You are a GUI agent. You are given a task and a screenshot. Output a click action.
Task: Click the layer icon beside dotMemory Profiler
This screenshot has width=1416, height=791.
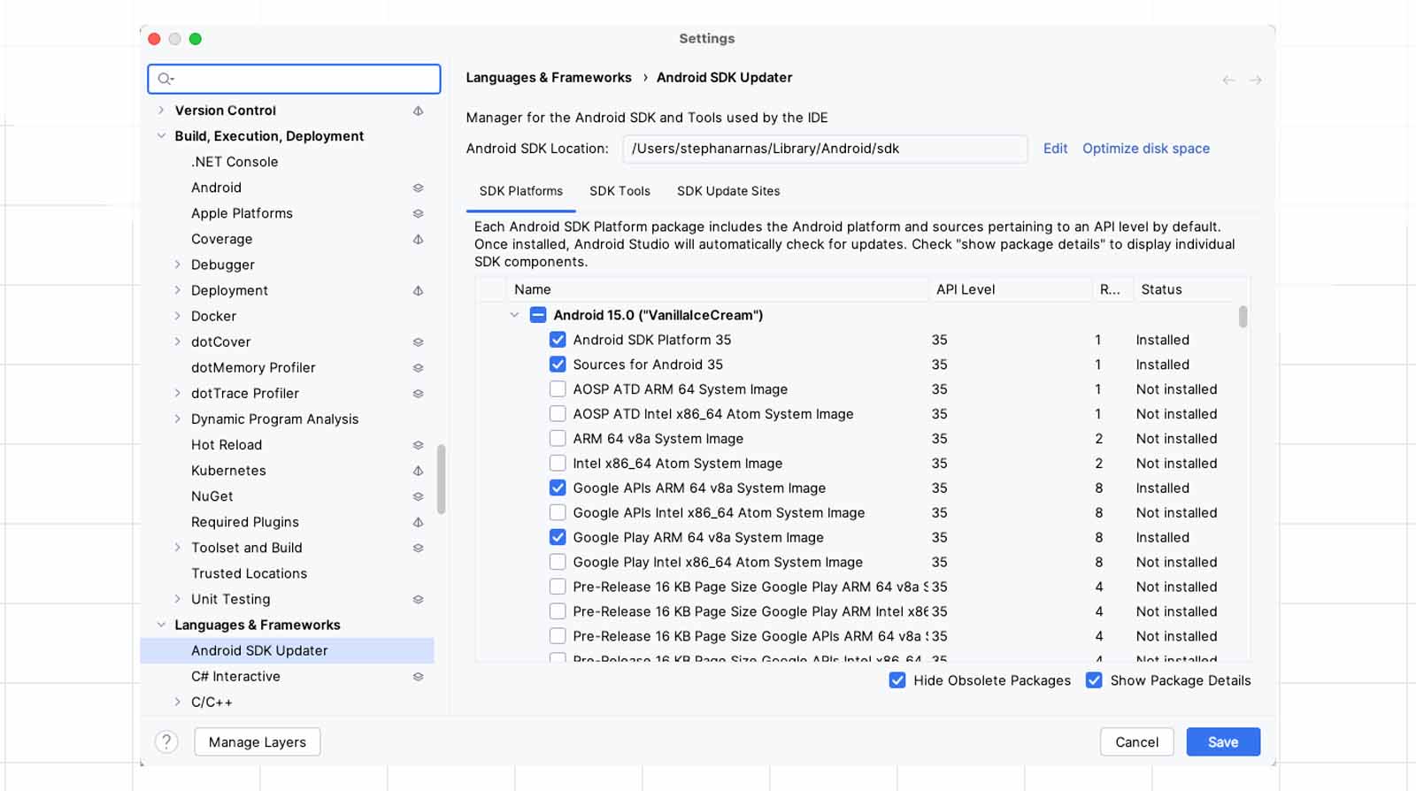[418, 367]
